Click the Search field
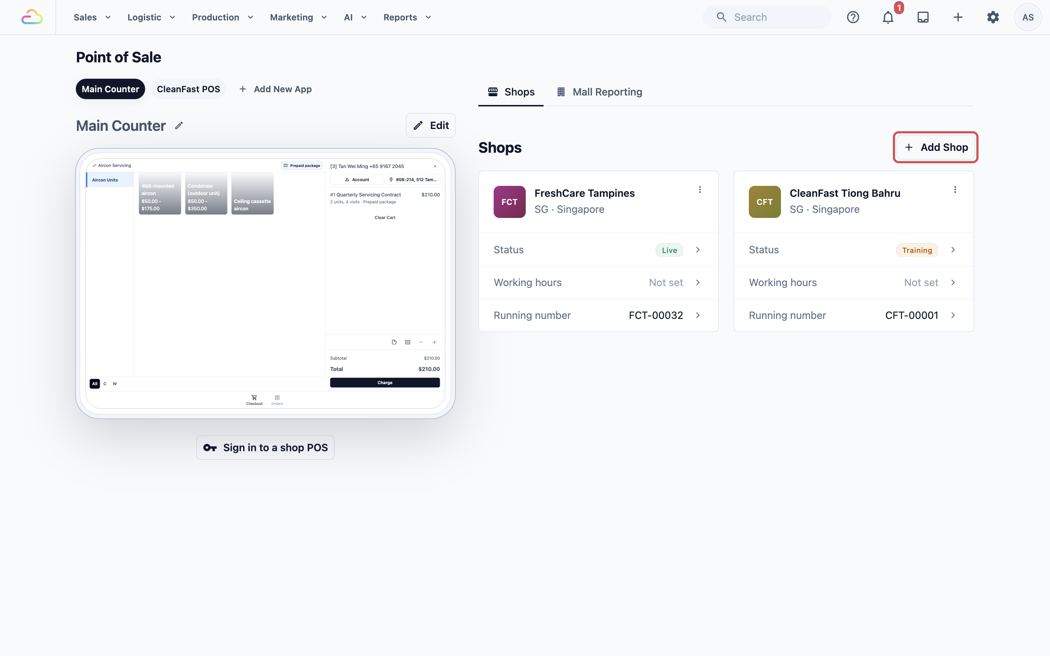The height and width of the screenshot is (656, 1050). tap(767, 17)
